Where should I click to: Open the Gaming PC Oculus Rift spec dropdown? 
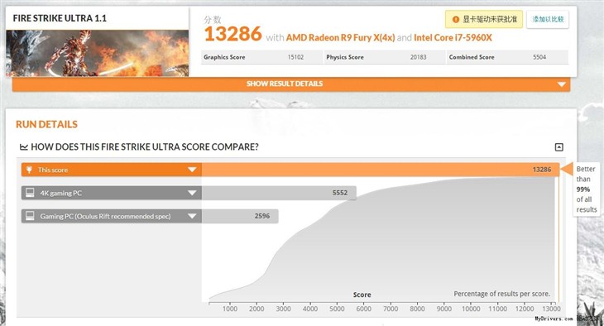(192, 216)
